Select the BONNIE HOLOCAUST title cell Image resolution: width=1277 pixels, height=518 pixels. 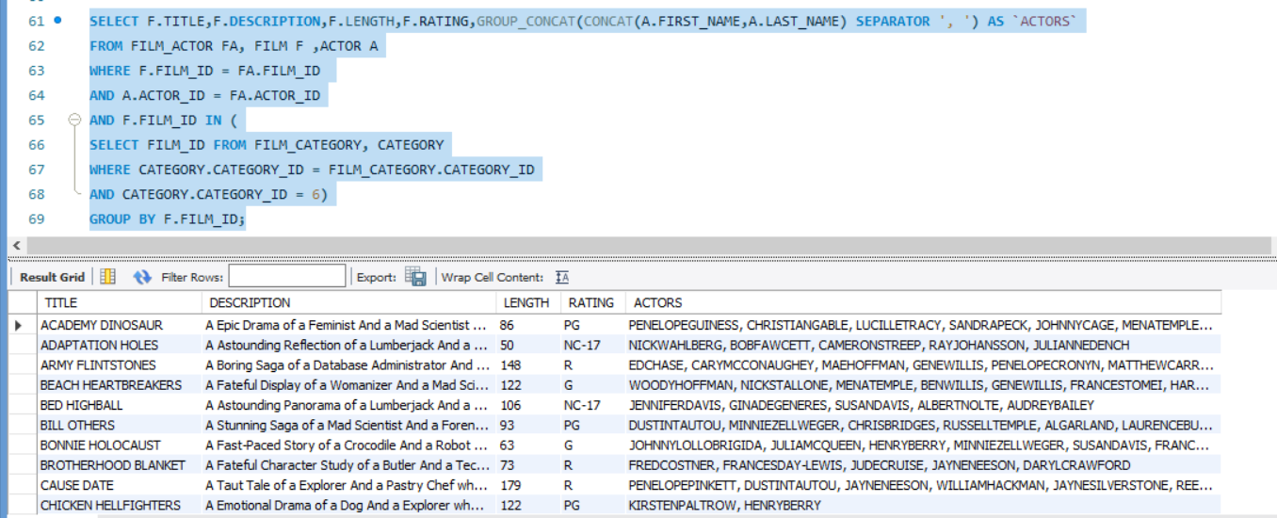pyautogui.click(x=118, y=445)
